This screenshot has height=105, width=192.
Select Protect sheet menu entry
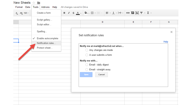tap(46, 48)
